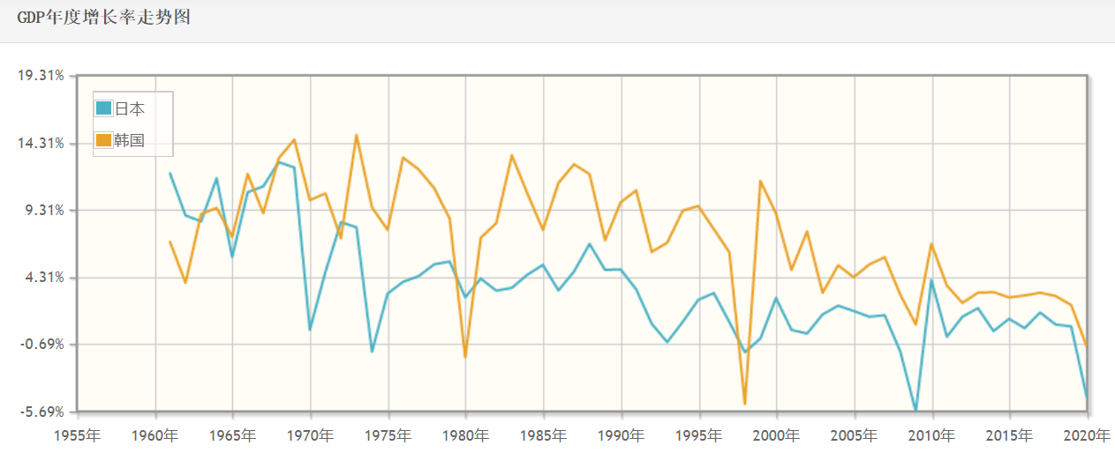This screenshot has height=453, width=1115.
Task: Click the orange 韩国 legend color swatch
Action: pos(104,140)
